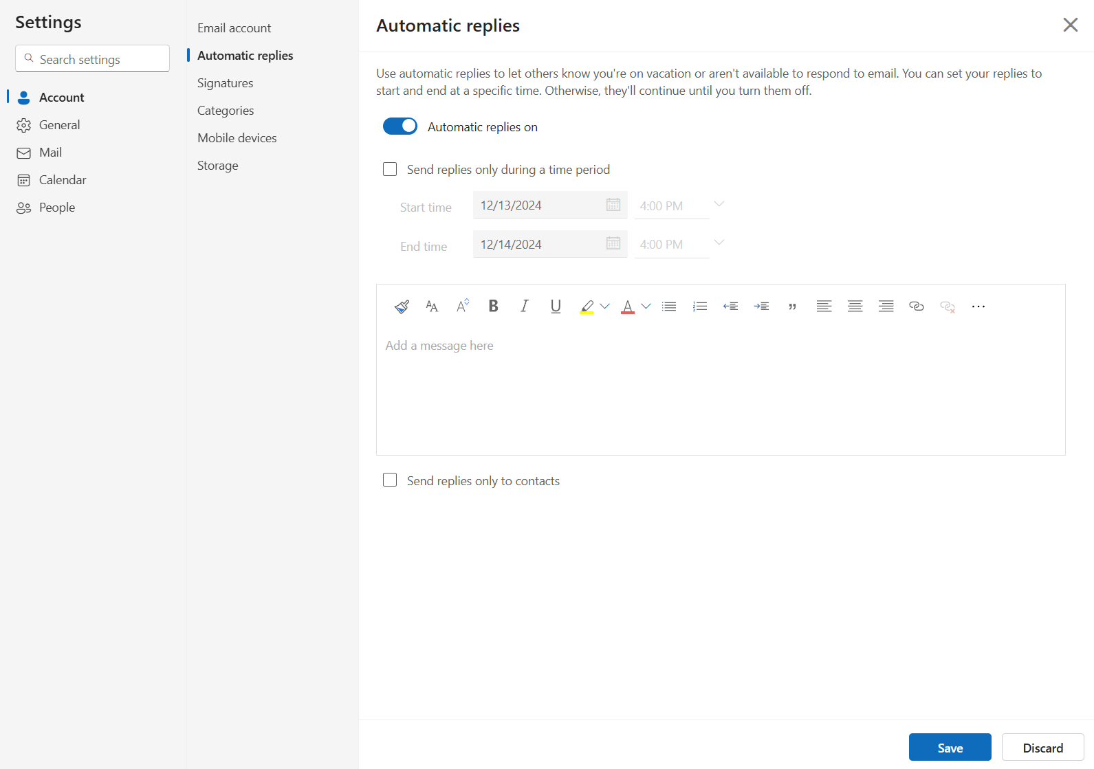Decrease indent in message editor
This screenshot has width=1094, height=769.
[x=730, y=307]
